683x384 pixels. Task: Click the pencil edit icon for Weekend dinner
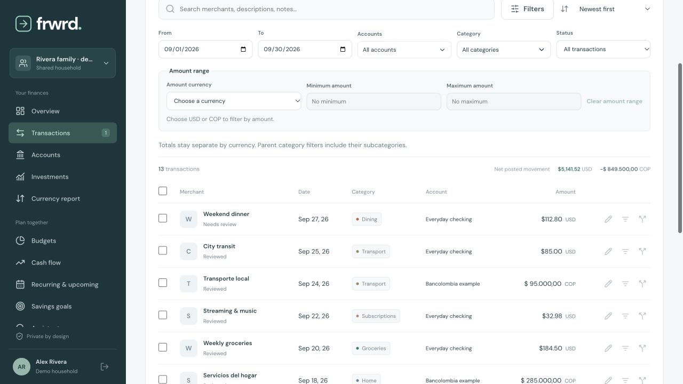coord(608,219)
